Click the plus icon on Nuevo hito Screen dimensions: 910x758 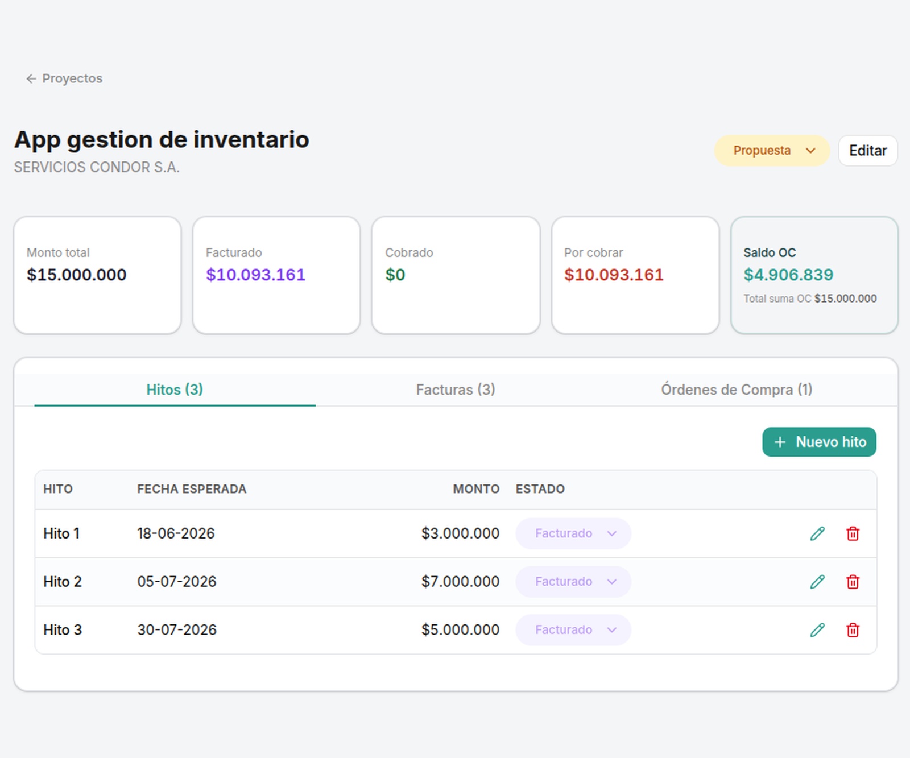[x=780, y=442]
